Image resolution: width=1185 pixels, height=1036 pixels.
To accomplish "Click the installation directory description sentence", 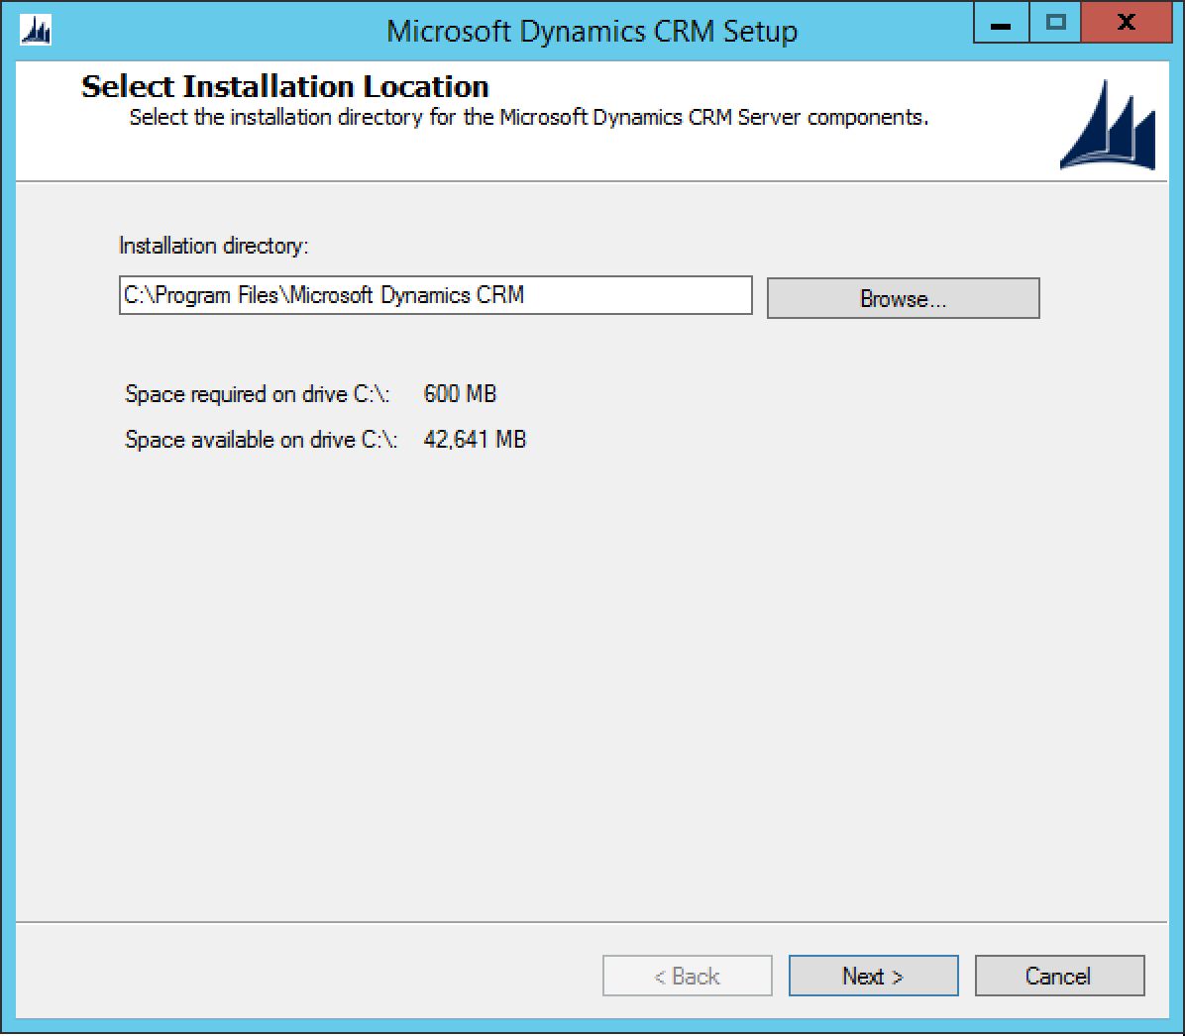I will coord(528,118).
